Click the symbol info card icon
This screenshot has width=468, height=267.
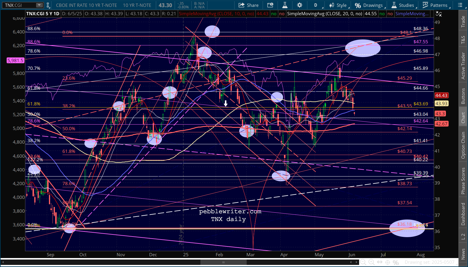point(270,5)
